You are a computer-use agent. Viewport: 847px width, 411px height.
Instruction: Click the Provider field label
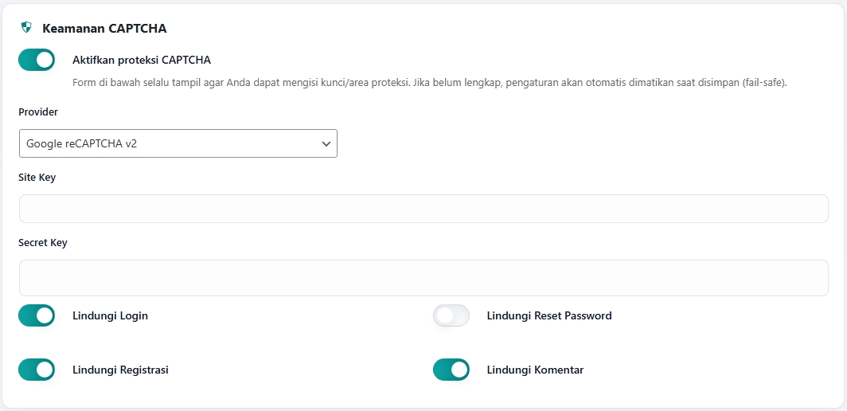click(x=38, y=112)
